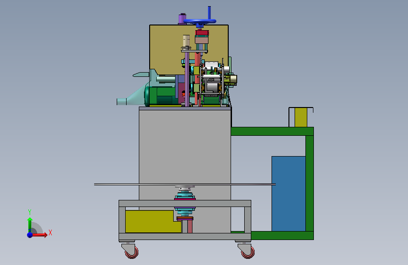Select the green vertical frame post
Image resolution: width=408 pixels, height=265 pixels.
click(309, 183)
